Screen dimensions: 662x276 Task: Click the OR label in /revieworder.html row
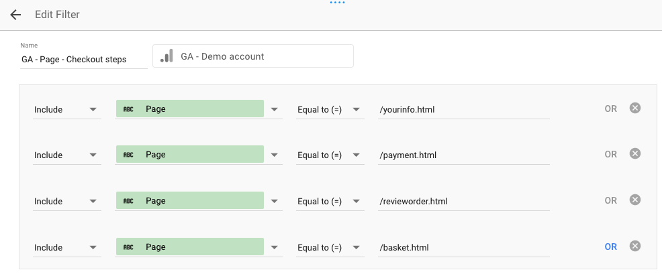click(610, 200)
